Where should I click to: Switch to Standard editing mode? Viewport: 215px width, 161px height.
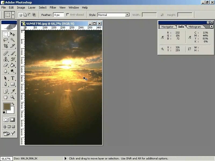pos(6,120)
